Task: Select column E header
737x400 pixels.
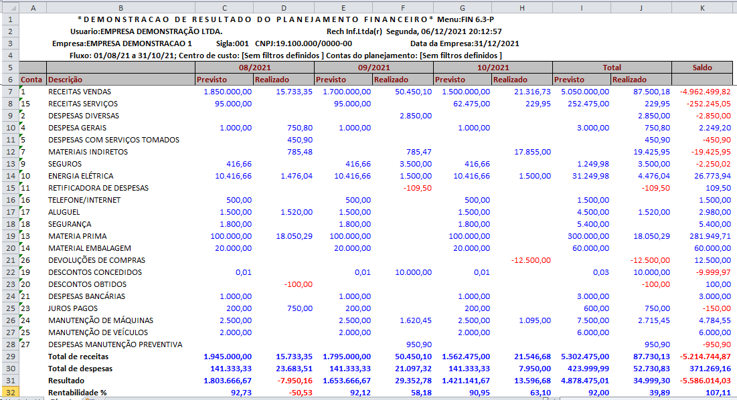Action: pos(343,7)
